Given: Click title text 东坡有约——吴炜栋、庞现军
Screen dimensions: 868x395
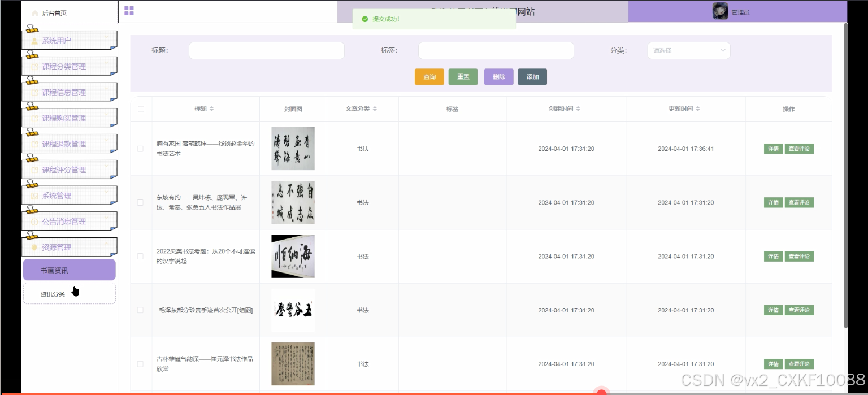Looking at the screenshot, I should pyautogui.click(x=202, y=202).
